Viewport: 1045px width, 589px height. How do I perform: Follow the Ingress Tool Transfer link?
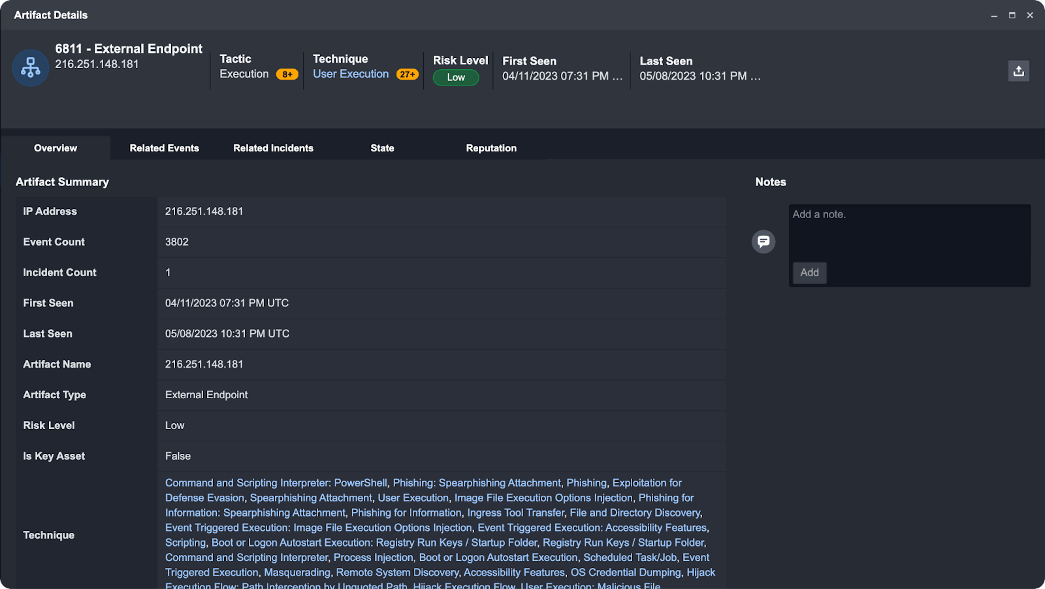pyautogui.click(x=515, y=513)
